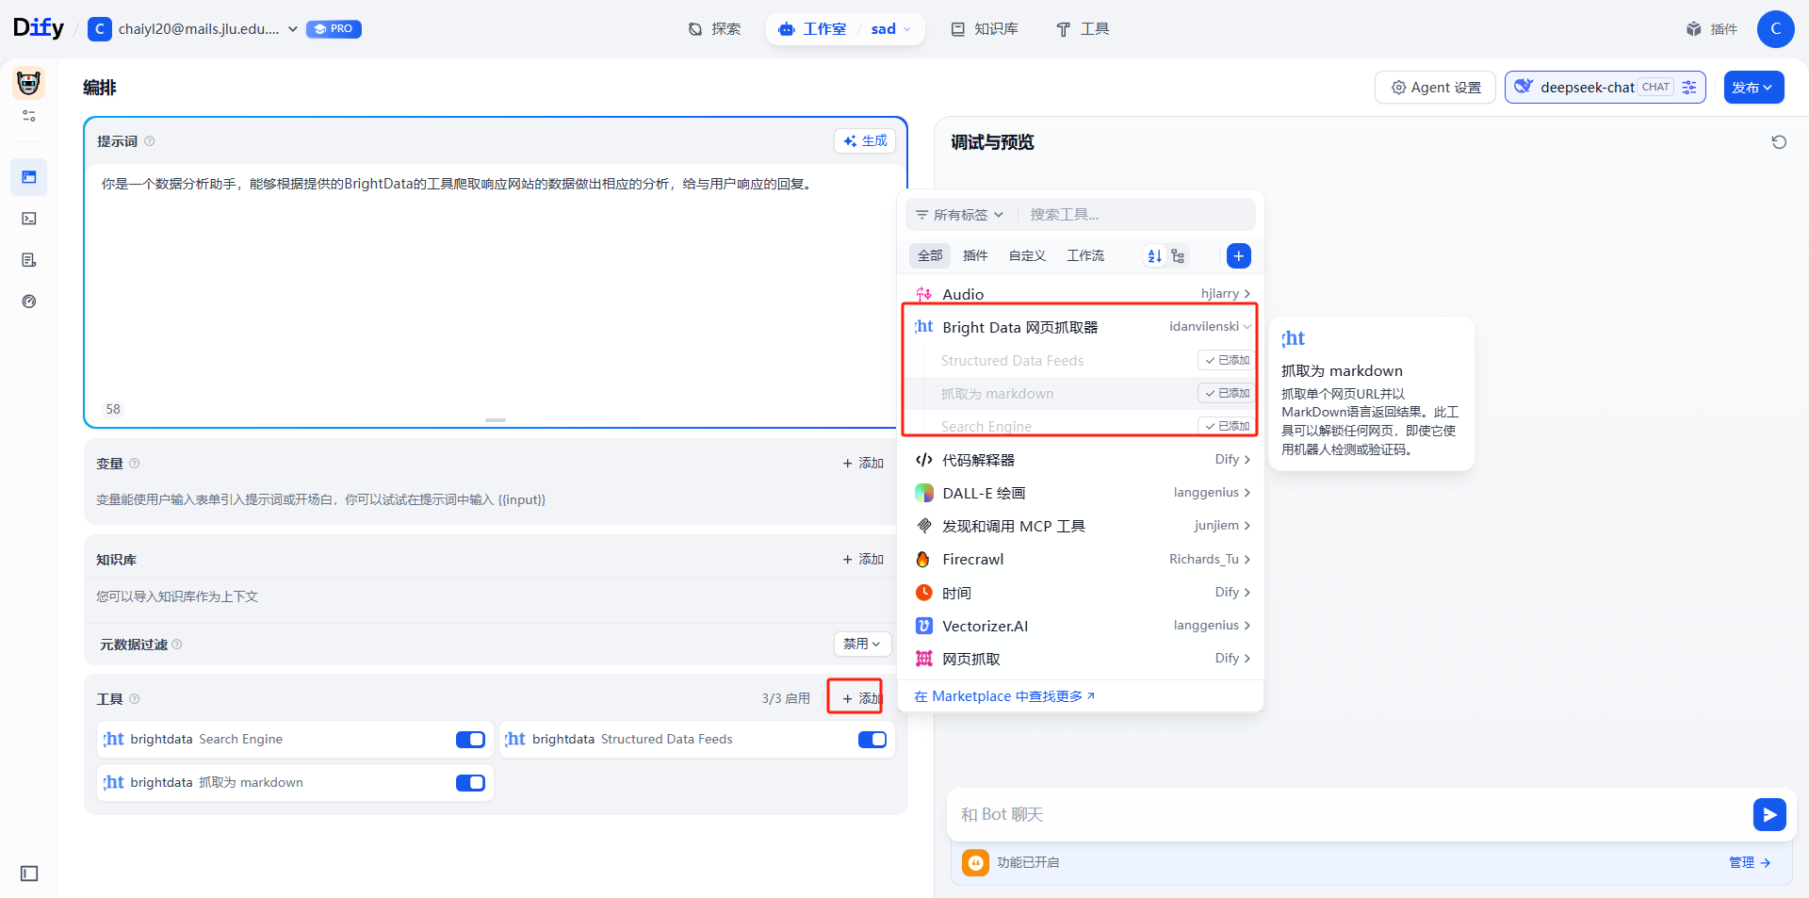Open the 元数据过滤 禁用 dropdown
Screen dimensions: 1809x898
click(x=862, y=644)
